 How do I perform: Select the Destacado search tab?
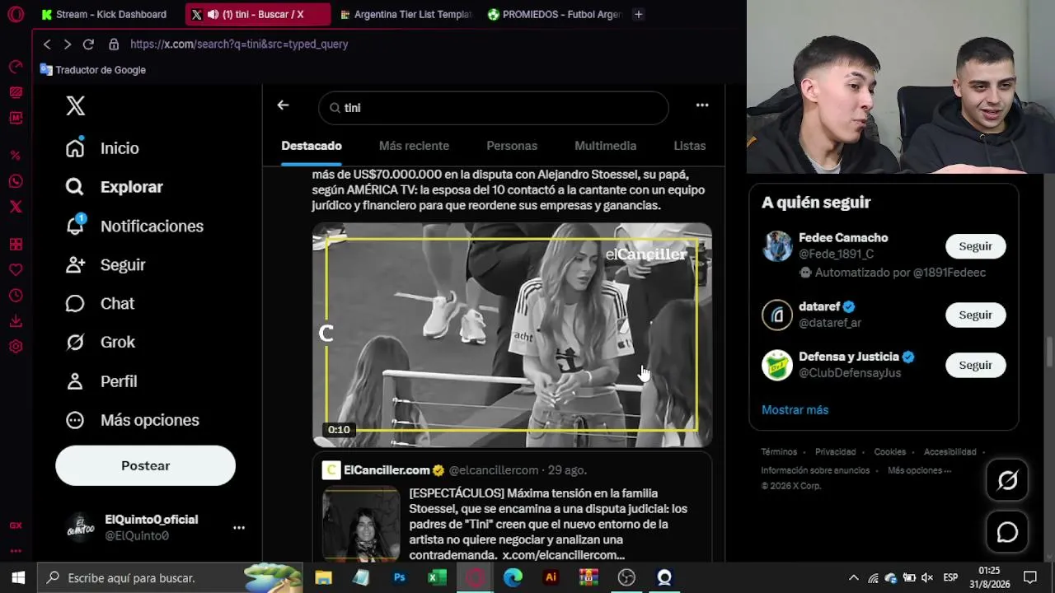click(x=312, y=146)
